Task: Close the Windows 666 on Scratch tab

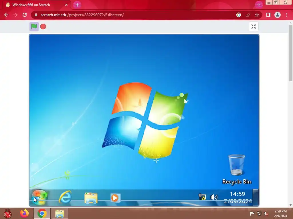Action: [x=66, y=5]
